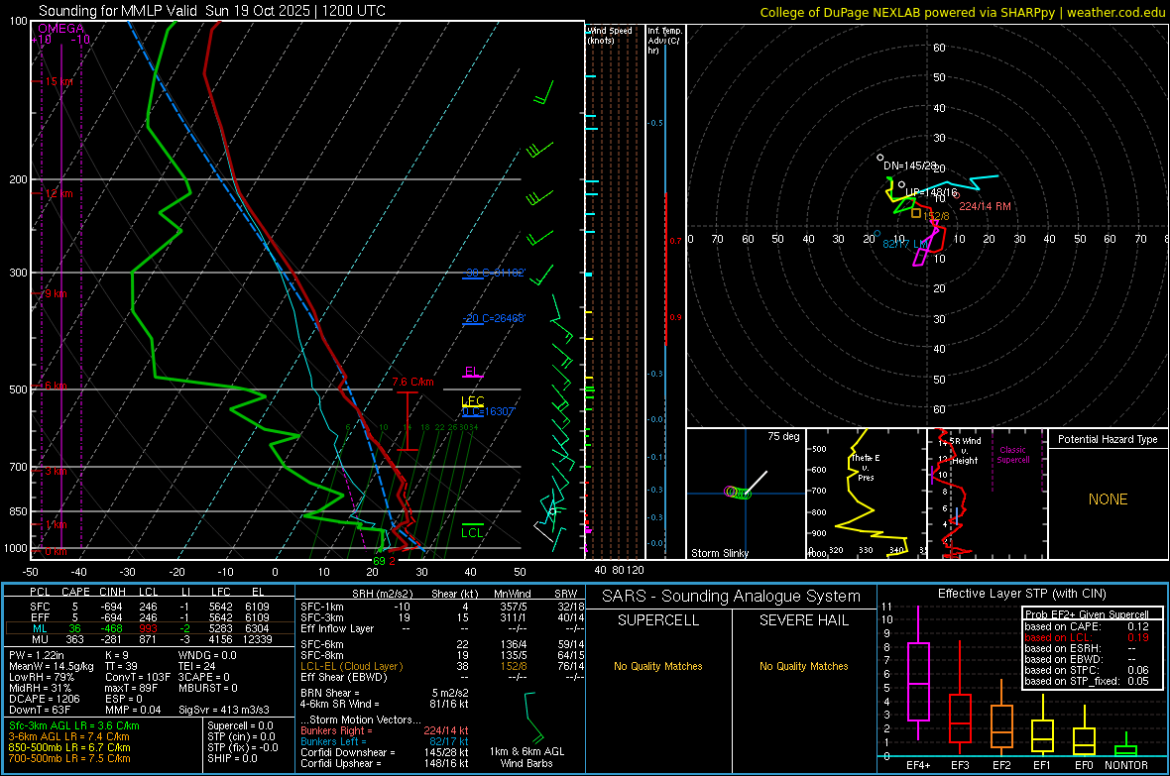Click the SFC-1km shear row
The width and height of the screenshot is (1170, 776).
(442, 607)
